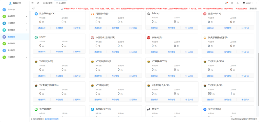Switch to the 后台管理 top tab
Viewport: 259px width, 122px height.
(61, 3)
